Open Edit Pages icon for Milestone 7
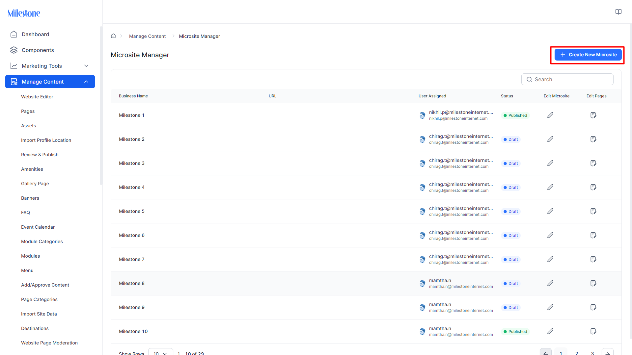Viewport: 632px width, 355px height. 593,259
